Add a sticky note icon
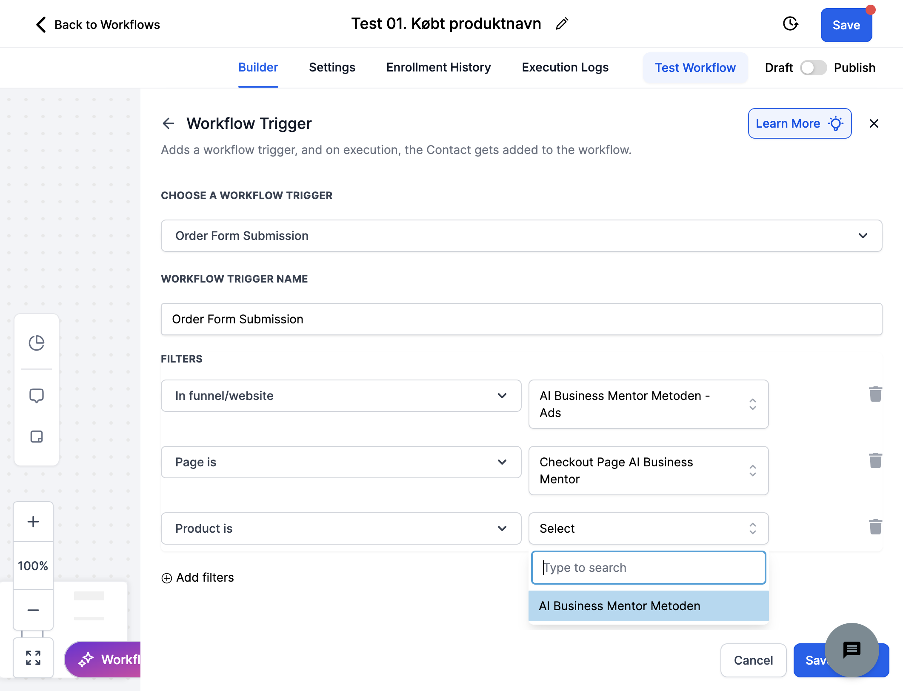 [37, 437]
